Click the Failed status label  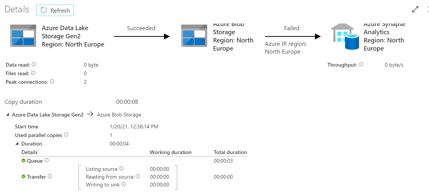point(292,28)
